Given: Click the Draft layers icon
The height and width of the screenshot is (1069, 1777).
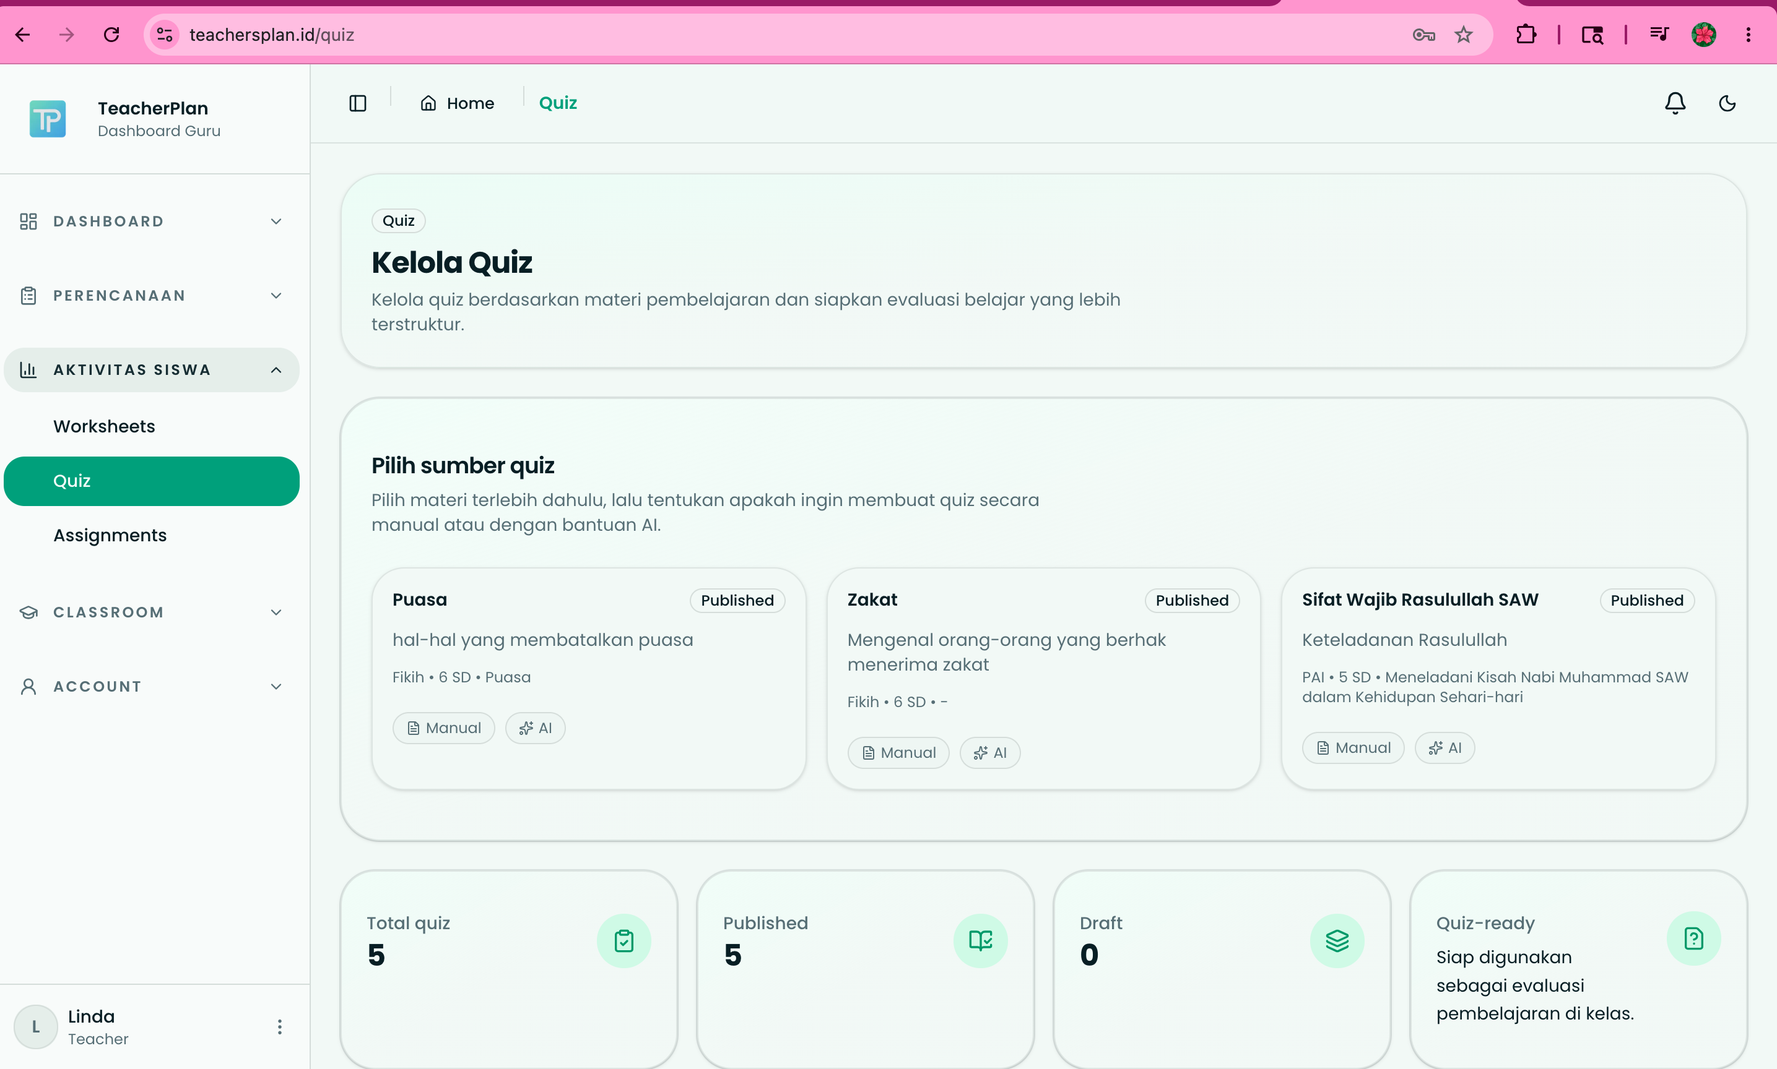Looking at the screenshot, I should coord(1337,940).
